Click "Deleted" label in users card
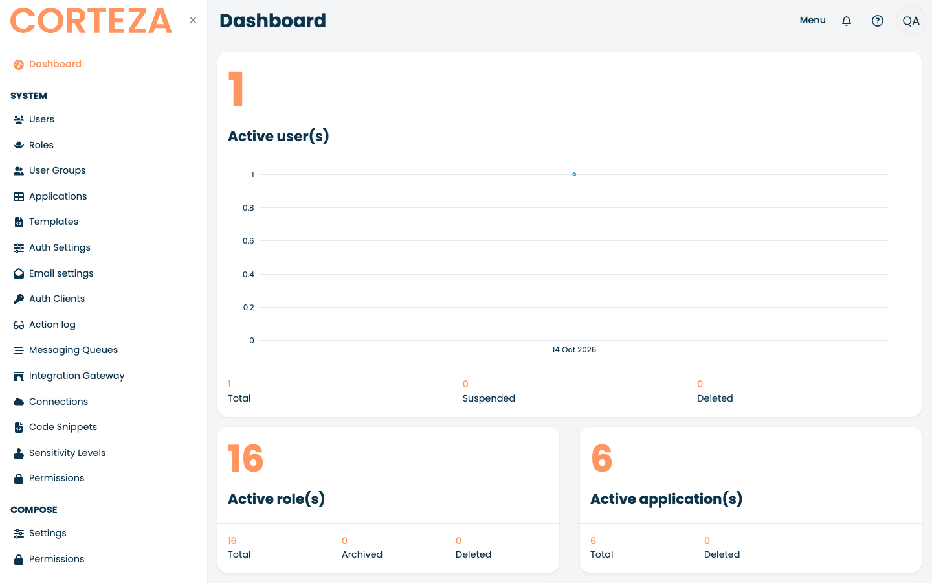The height and width of the screenshot is (583, 932). point(715,398)
